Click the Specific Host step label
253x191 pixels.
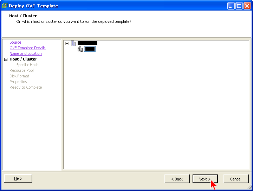pyautogui.click(x=27, y=65)
